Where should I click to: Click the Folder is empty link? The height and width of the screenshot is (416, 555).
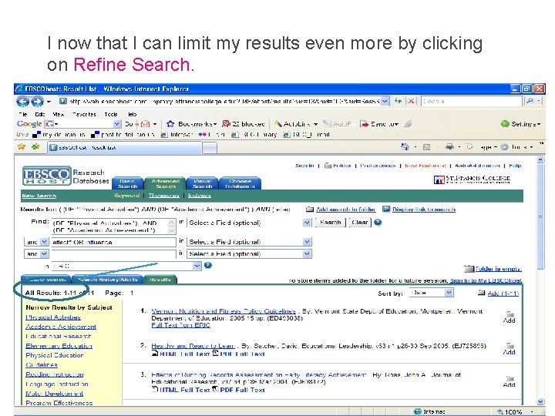click(x=499, y=269)
